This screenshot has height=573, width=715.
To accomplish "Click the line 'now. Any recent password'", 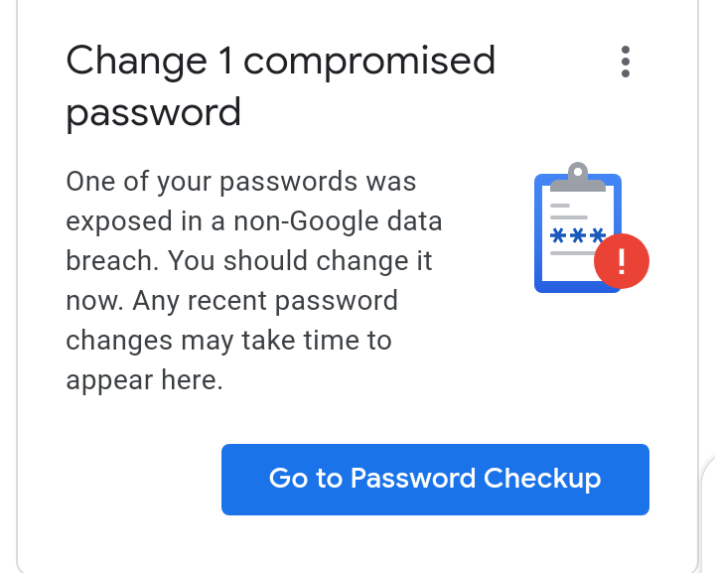I will point(231,301).
